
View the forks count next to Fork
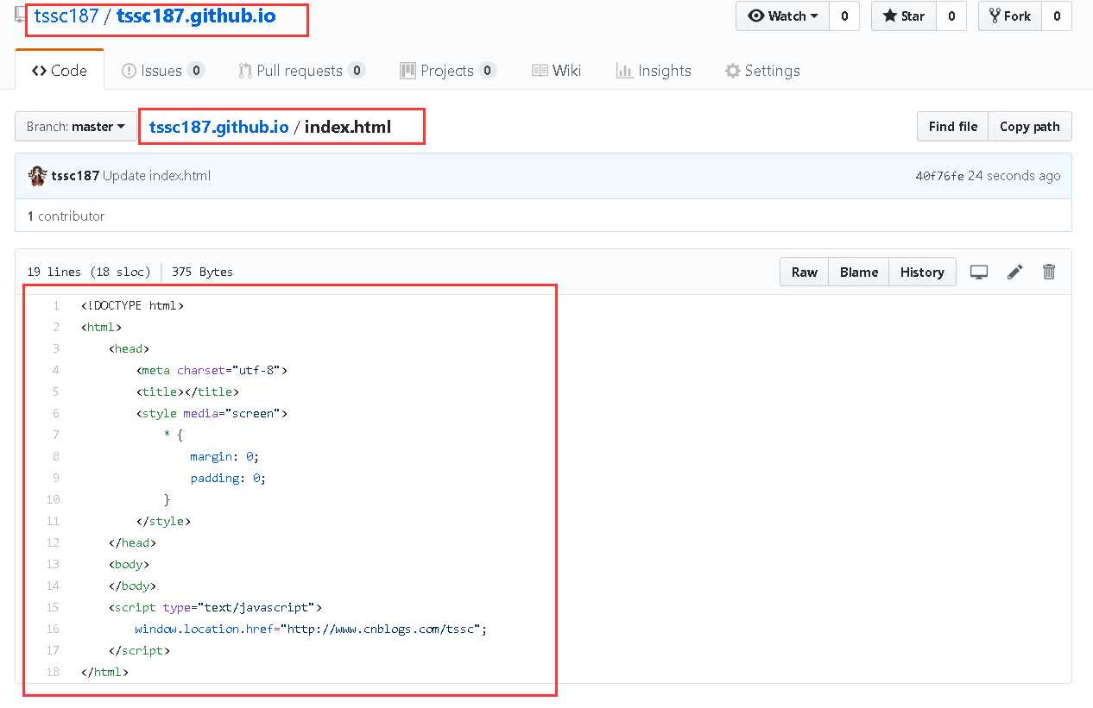[1057, 16]
